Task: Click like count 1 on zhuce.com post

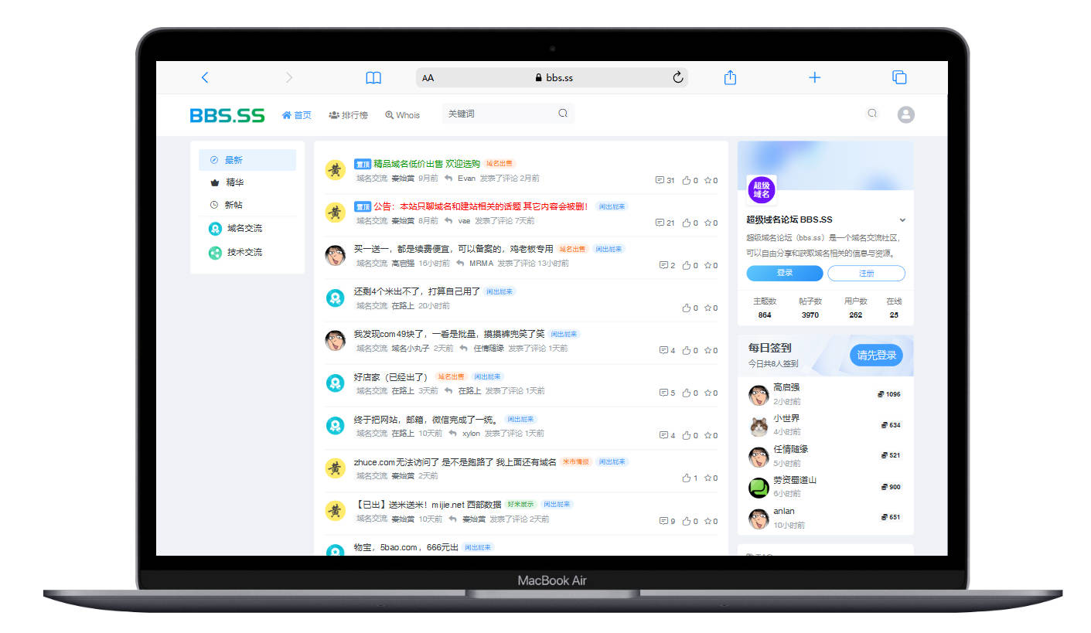Action: click(690, 478)
